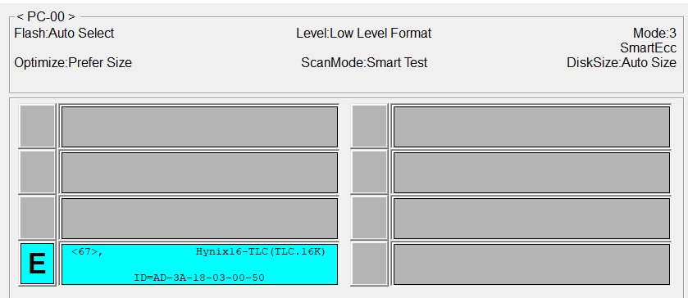Click the Mode:3 setting text
Image resolution: width=688 pixels, height=298 pixels.
point(654,34)
